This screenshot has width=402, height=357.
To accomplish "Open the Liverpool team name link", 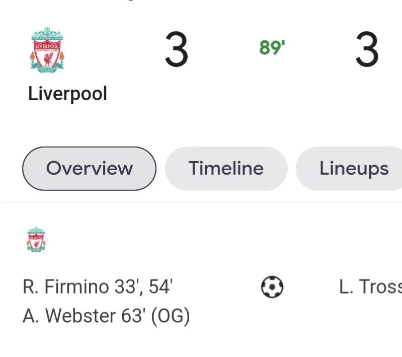I will (67, 94).
